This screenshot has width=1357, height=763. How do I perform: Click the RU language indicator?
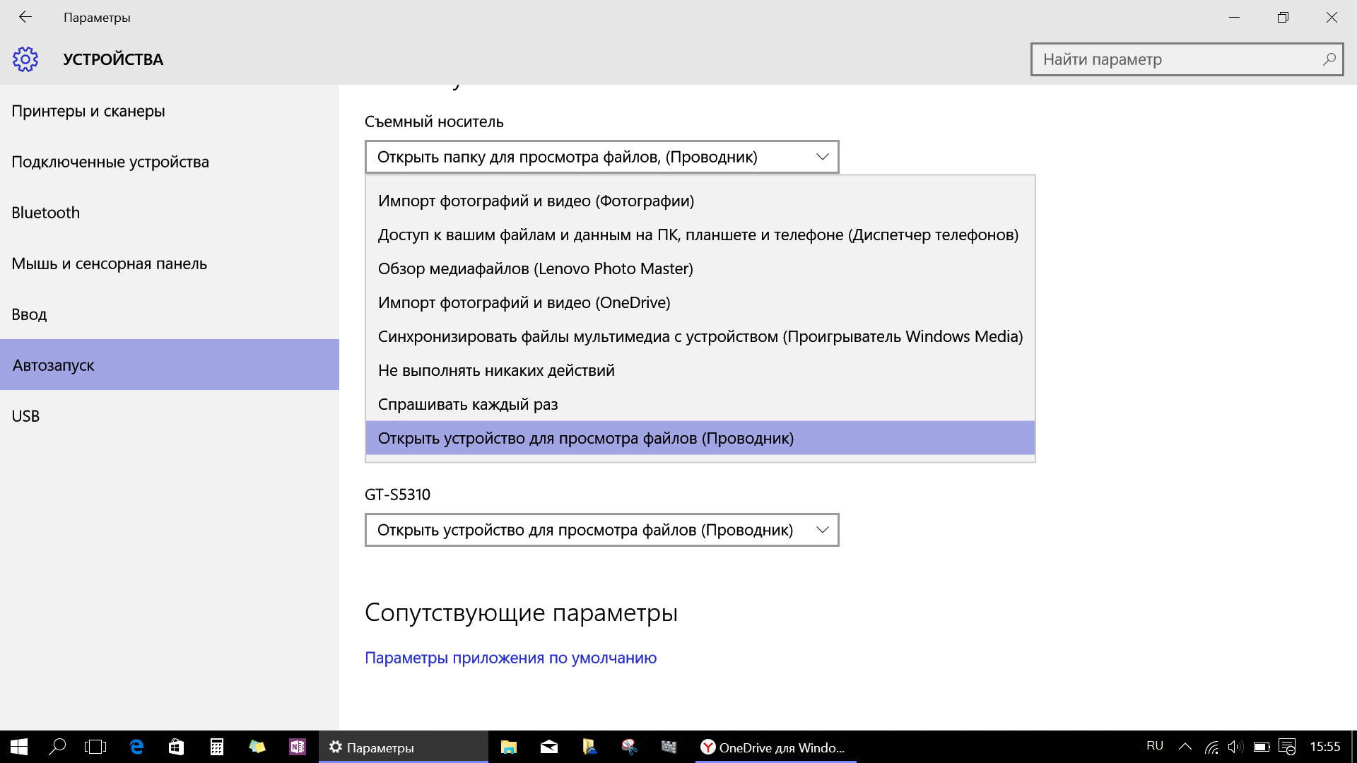1155,746
